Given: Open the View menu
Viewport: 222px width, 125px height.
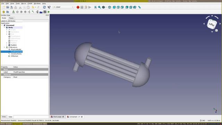Looking at the screenshot, I should coord(12,3).
